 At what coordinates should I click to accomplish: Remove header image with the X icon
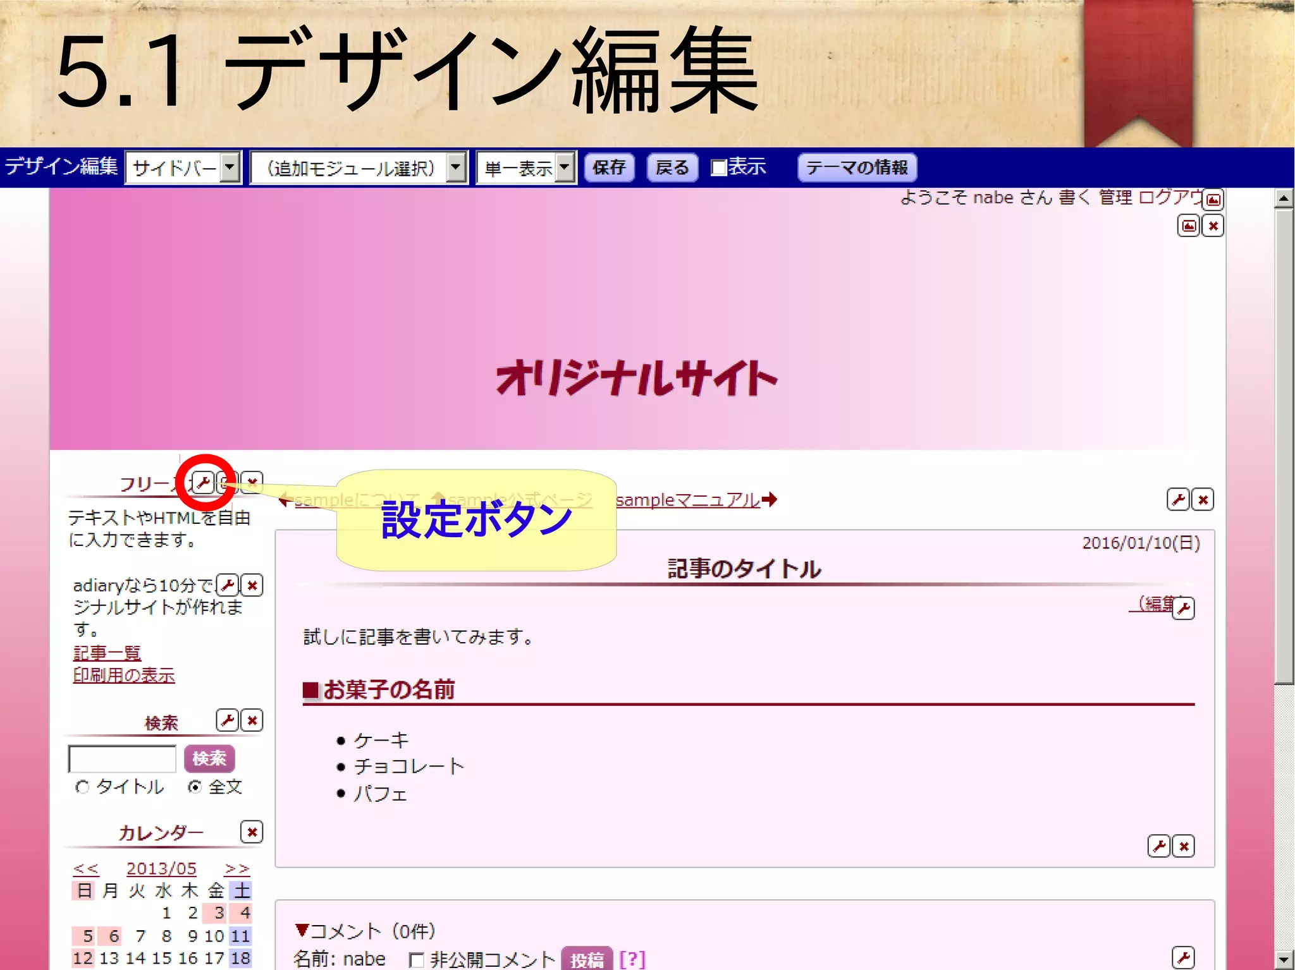point(1213,226)
